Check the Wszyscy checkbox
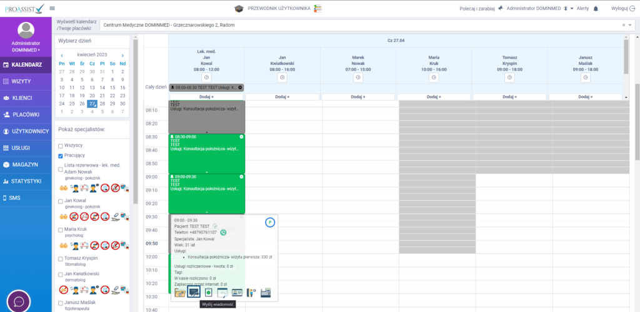This screenshot has height=312, width=640. click(61, 145)
